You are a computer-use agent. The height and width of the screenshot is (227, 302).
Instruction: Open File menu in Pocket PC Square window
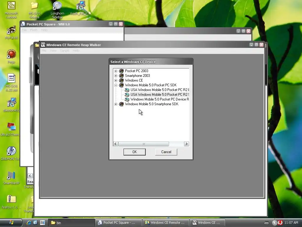tap(24, 30)
